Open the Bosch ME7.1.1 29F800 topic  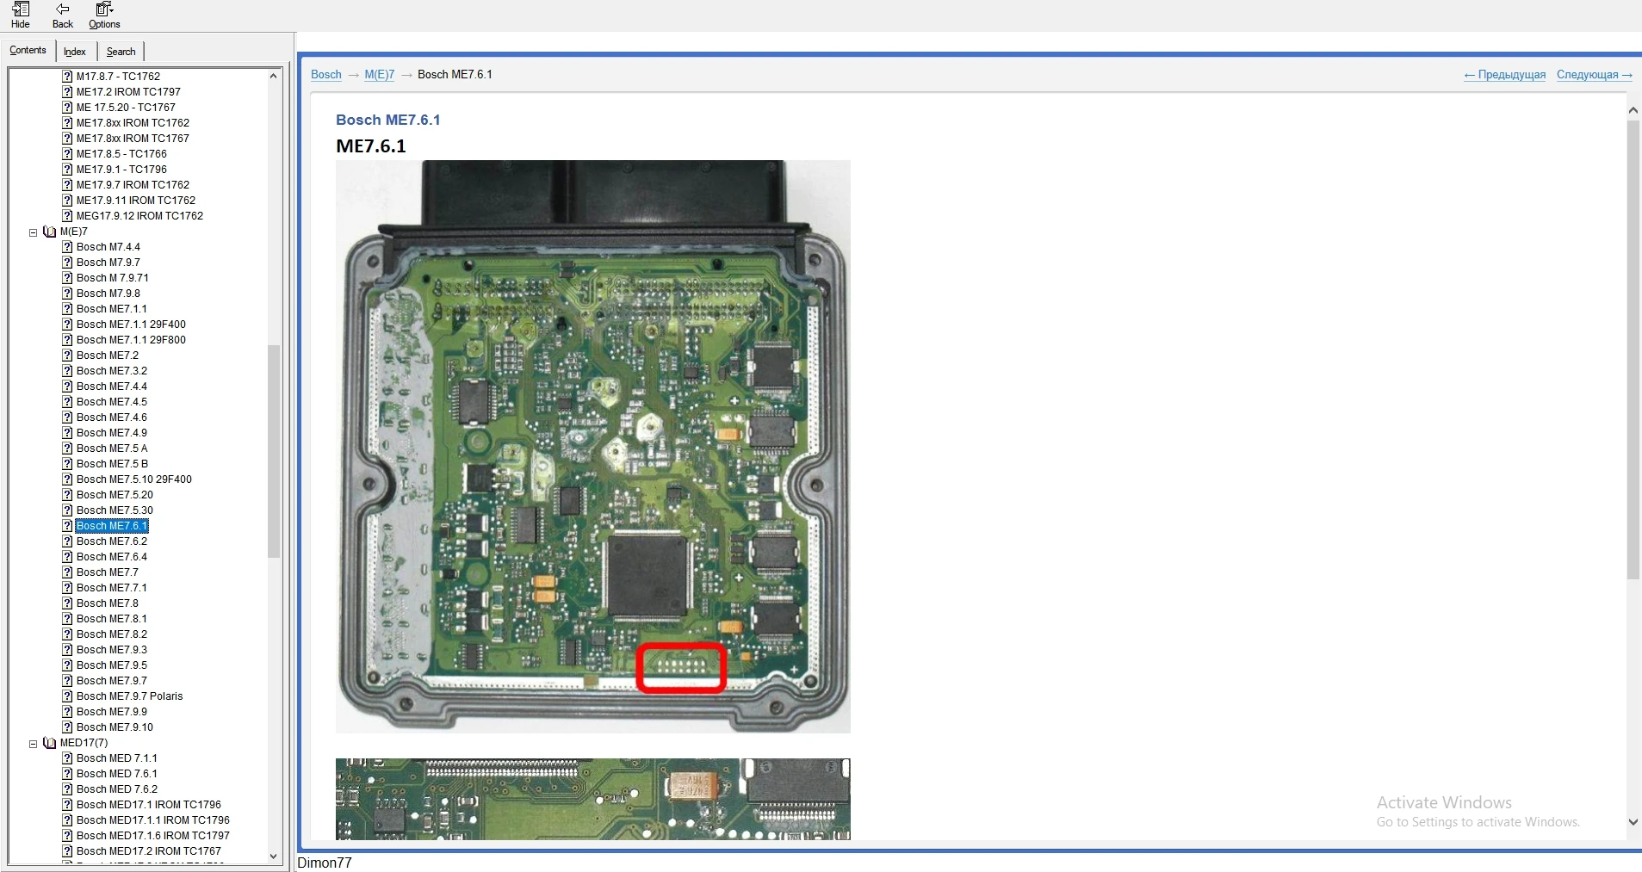tap(131, 340)
